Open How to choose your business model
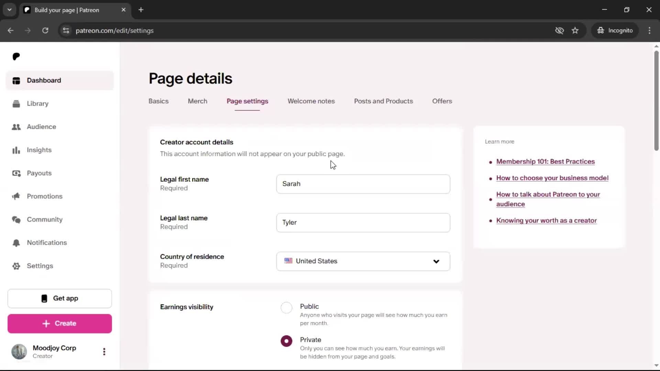660x371 pixels. point(552,178)
